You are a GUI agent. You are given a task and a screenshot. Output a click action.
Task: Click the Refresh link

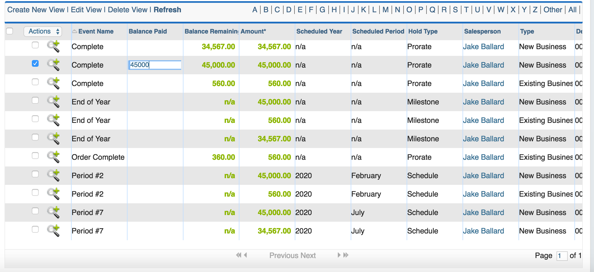point(168,10)
